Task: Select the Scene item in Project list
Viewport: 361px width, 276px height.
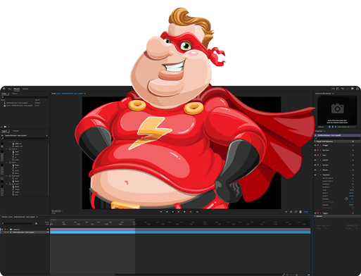Action: 18,106
